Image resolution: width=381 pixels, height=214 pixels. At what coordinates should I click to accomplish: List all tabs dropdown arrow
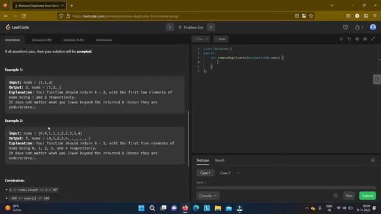pyautogui.click(x=332, y=5)
